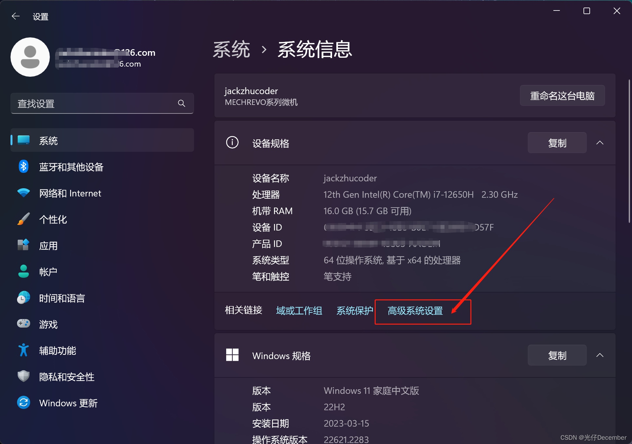Click the Wi-Fi network icon
The height and width of the screenshot is (444, 632).
(x=23, y=193)
